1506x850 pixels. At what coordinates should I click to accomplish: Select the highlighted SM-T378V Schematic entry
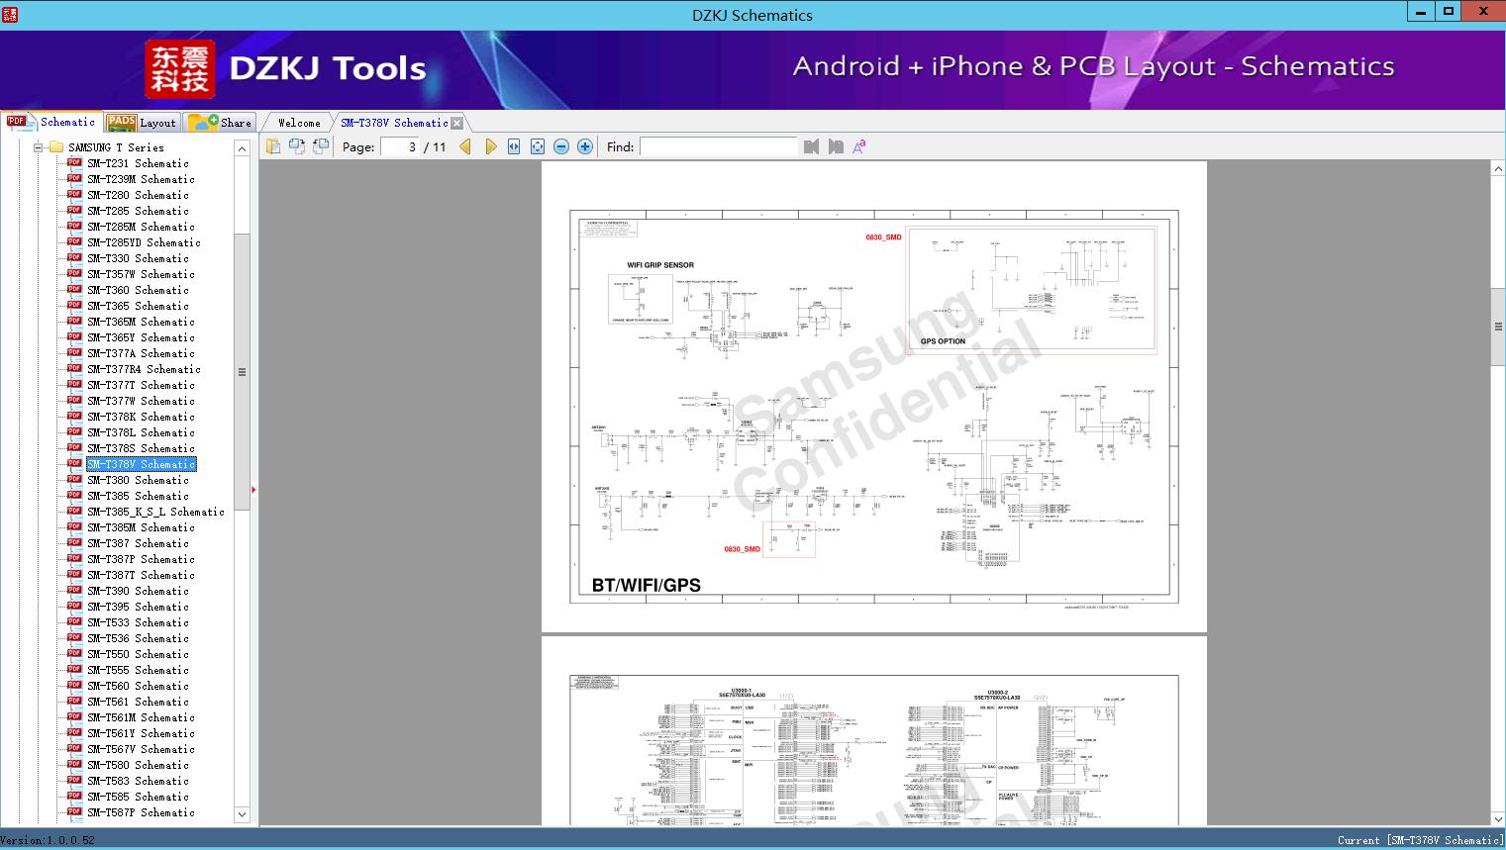141,464
